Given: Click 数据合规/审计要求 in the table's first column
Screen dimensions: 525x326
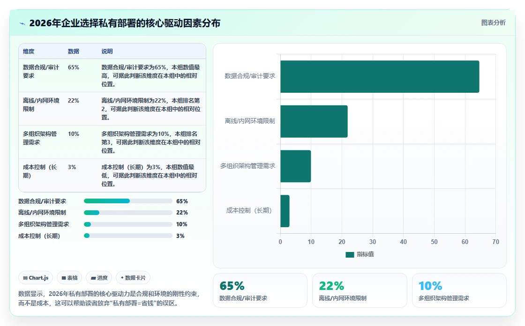Looking at the screenshot, I should [x=41, y=71].
